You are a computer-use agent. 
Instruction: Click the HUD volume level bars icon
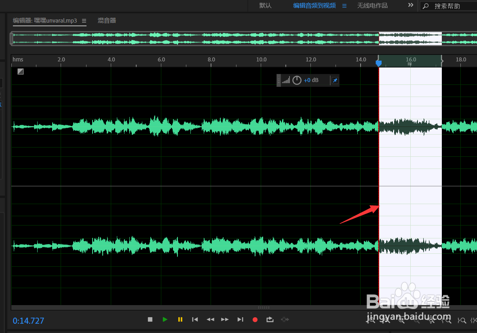click(x=286, y=80)
